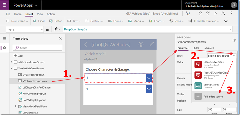Open AI Builder (Preview) dropdown
This screenshot has height=115, width=240.
point(204,21)
